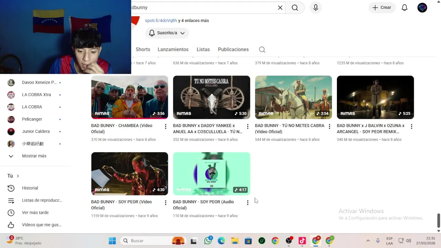The width and height of the screenshot is (441, 248).
Task: Switch to the Listas tab
Action: [203, 49]
